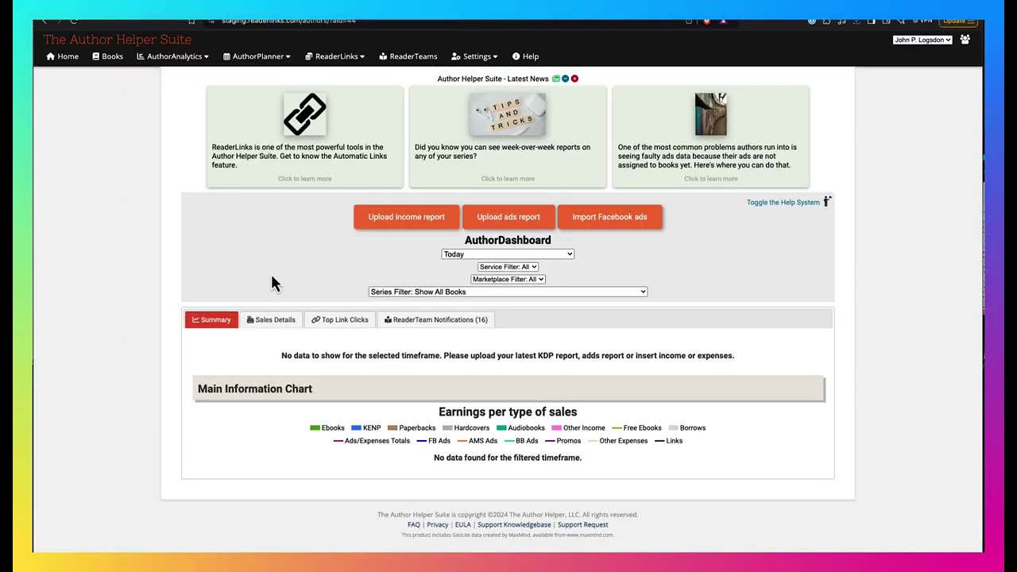Click the Upload ads report button

coord(508,217)
